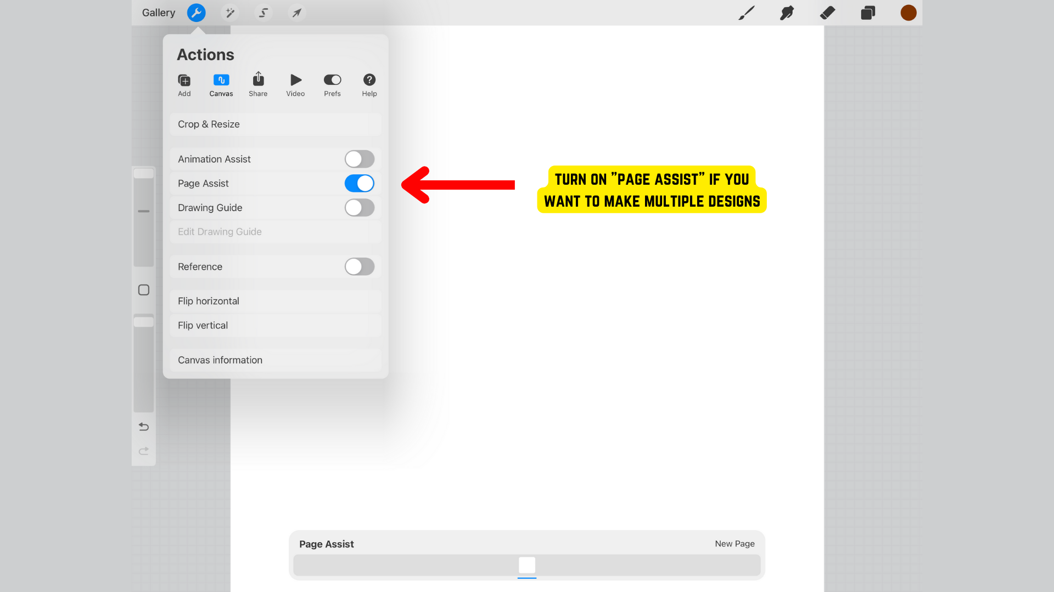Enable the Drawing Guide toggle
1054x592 pixels.
coord(360,208)
